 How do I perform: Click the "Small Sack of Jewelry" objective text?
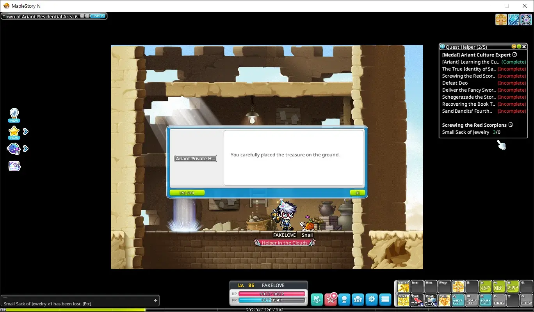(466, 132)
